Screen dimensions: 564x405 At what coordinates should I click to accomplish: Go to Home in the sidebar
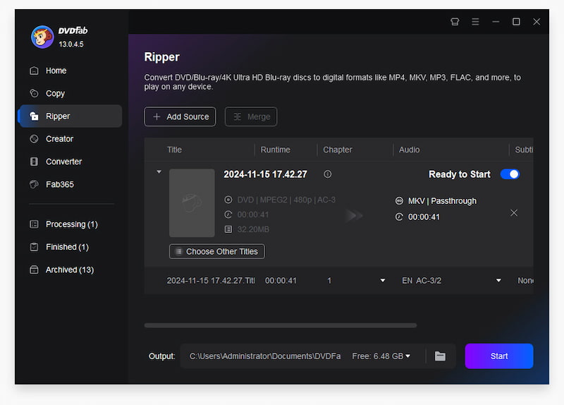[70, 71]
